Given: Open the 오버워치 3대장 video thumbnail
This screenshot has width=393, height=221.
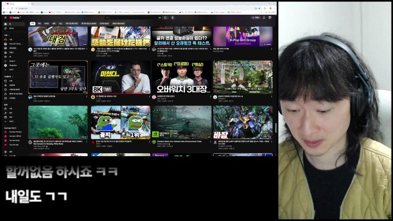Looking at the screenshot, I should tap(182, 77).
